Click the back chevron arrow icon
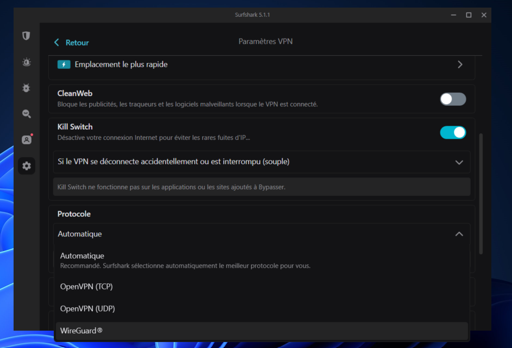The height and width of the screenshot is (348, 512). pyautogui.click(x=56, y=42)
